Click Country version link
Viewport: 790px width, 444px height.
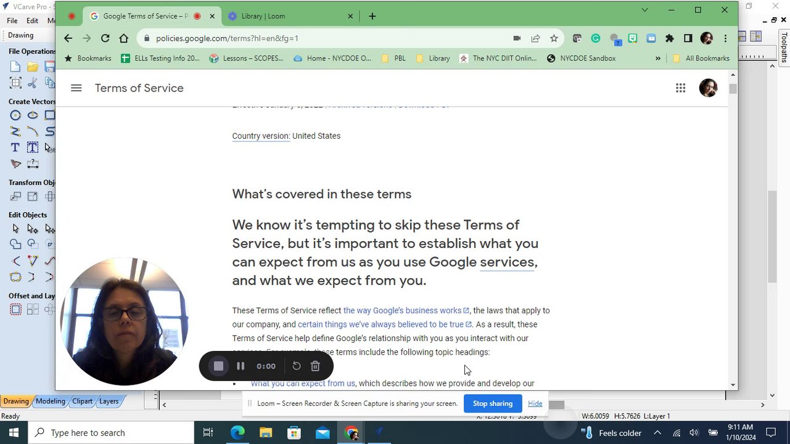click(x=261, y=136)
